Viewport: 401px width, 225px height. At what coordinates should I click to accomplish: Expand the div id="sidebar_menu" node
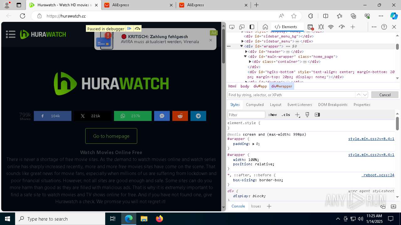pyautogui.click(x=242, y=41)
